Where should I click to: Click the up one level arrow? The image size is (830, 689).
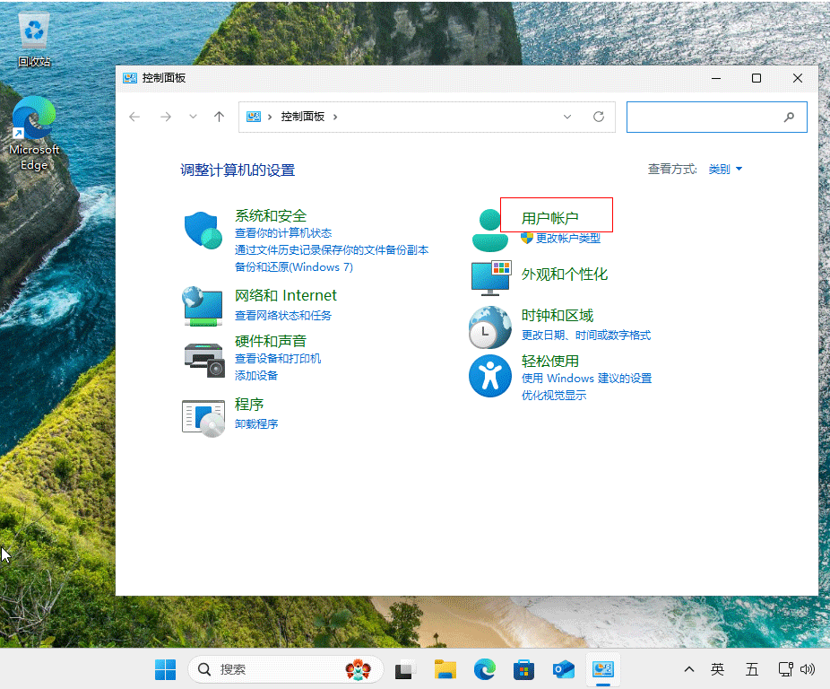click(219, 117)
